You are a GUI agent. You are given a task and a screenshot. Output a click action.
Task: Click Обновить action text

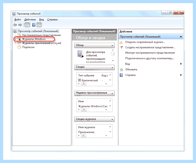click(131, 70)
